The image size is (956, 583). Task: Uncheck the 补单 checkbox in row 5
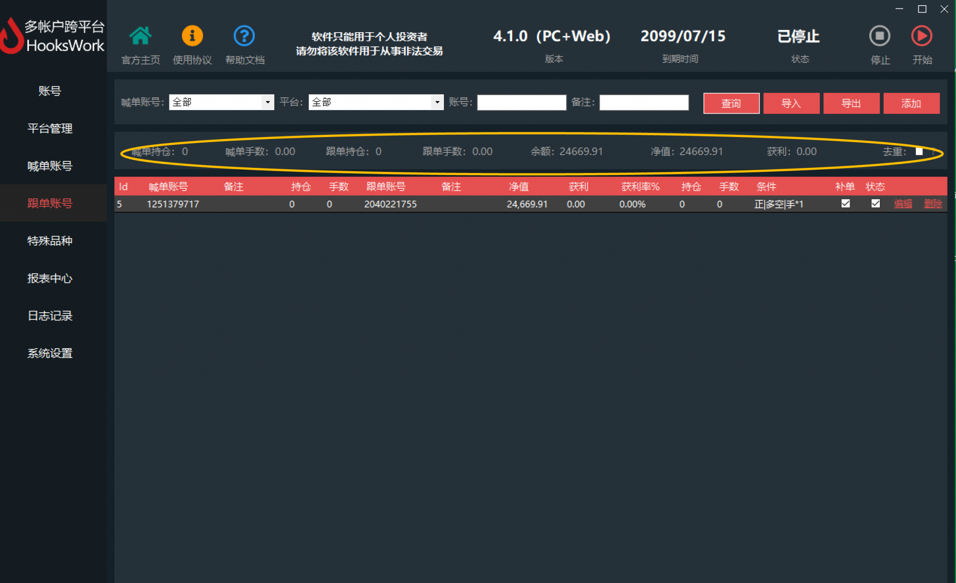tap(845, 204)
